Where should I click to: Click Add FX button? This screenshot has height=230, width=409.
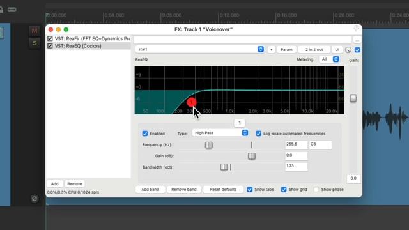tap(55, 184)
